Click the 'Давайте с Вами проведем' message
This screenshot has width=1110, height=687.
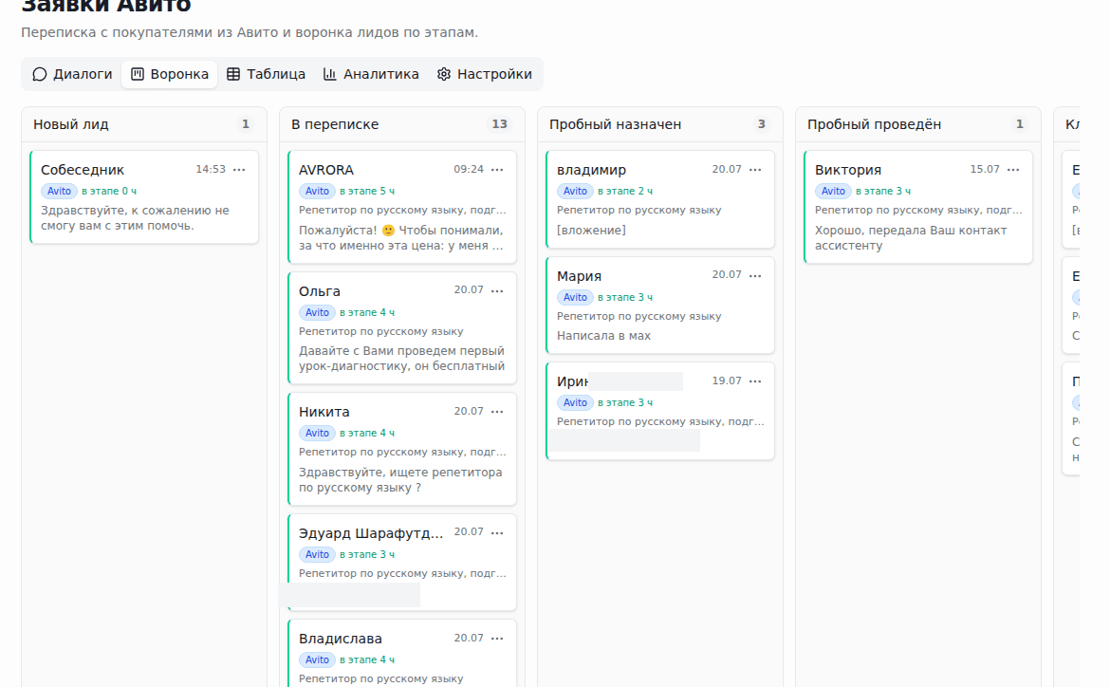(x=401, y=359)
